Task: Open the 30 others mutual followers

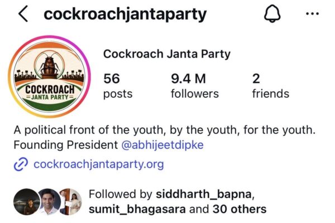Action: tap(240, 209)
